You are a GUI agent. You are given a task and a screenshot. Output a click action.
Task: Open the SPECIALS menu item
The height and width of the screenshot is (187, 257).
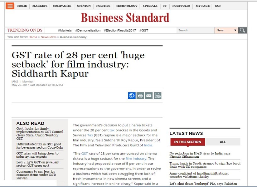[x=150, y=6]
